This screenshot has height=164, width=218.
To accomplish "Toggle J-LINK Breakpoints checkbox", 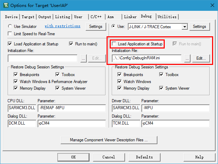I will (119, 74).
